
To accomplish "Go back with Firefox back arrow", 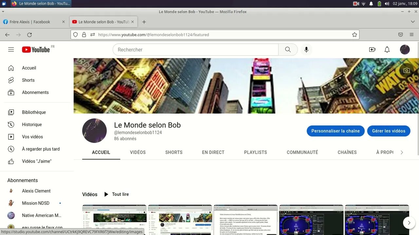I will click(x=8, y=35).
